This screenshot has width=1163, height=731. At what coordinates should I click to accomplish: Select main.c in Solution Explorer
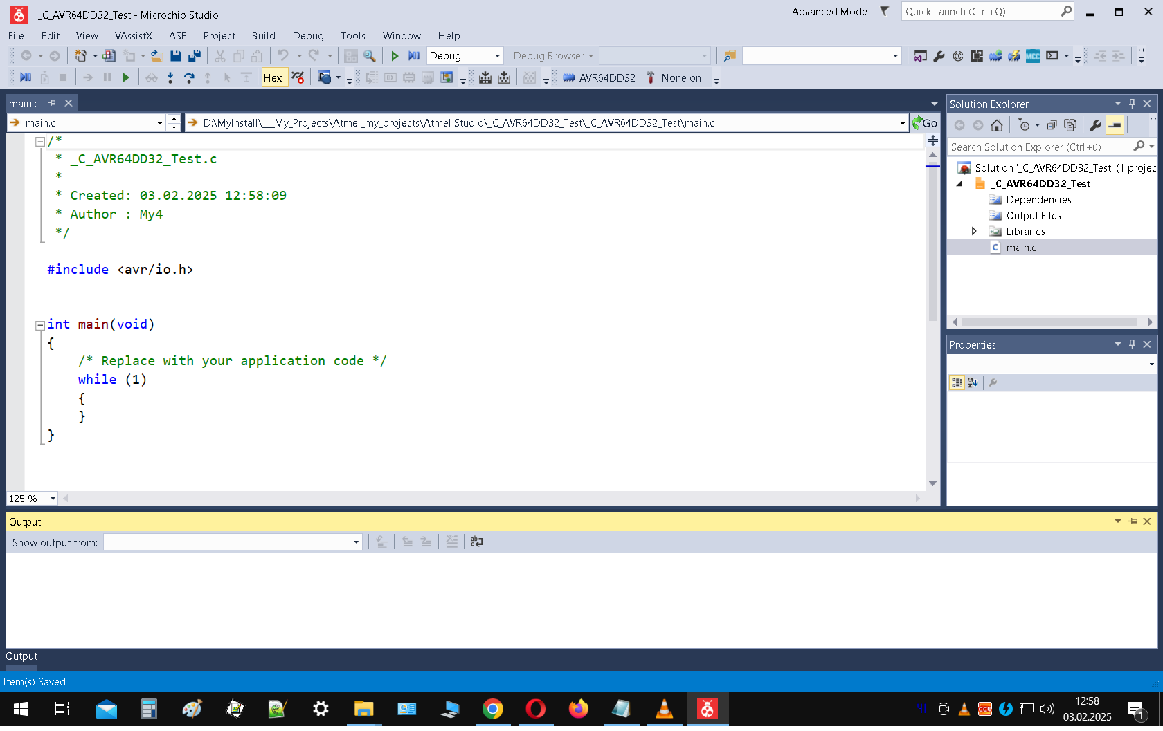[1021, 248]
